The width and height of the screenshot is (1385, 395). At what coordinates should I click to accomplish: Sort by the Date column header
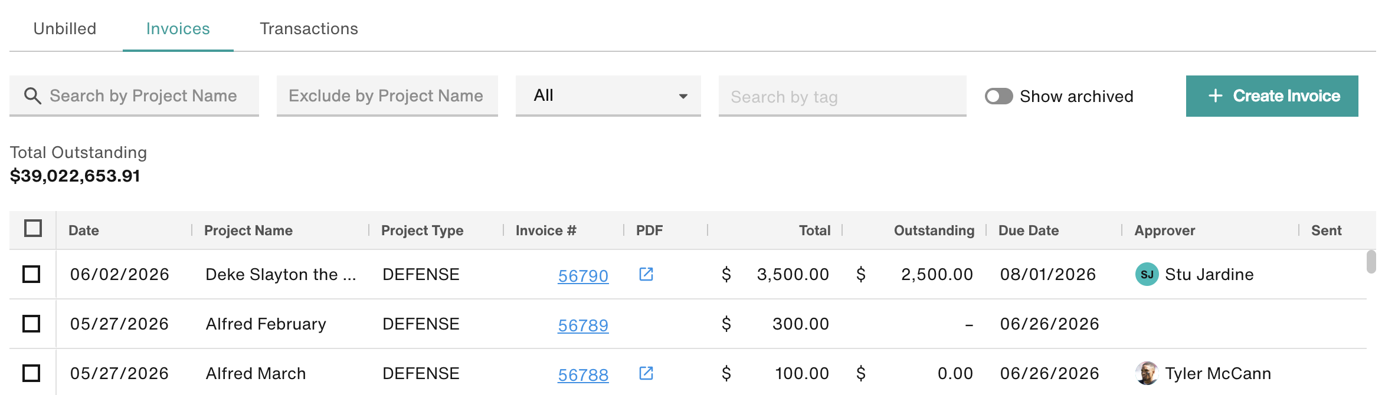point(83,231)
